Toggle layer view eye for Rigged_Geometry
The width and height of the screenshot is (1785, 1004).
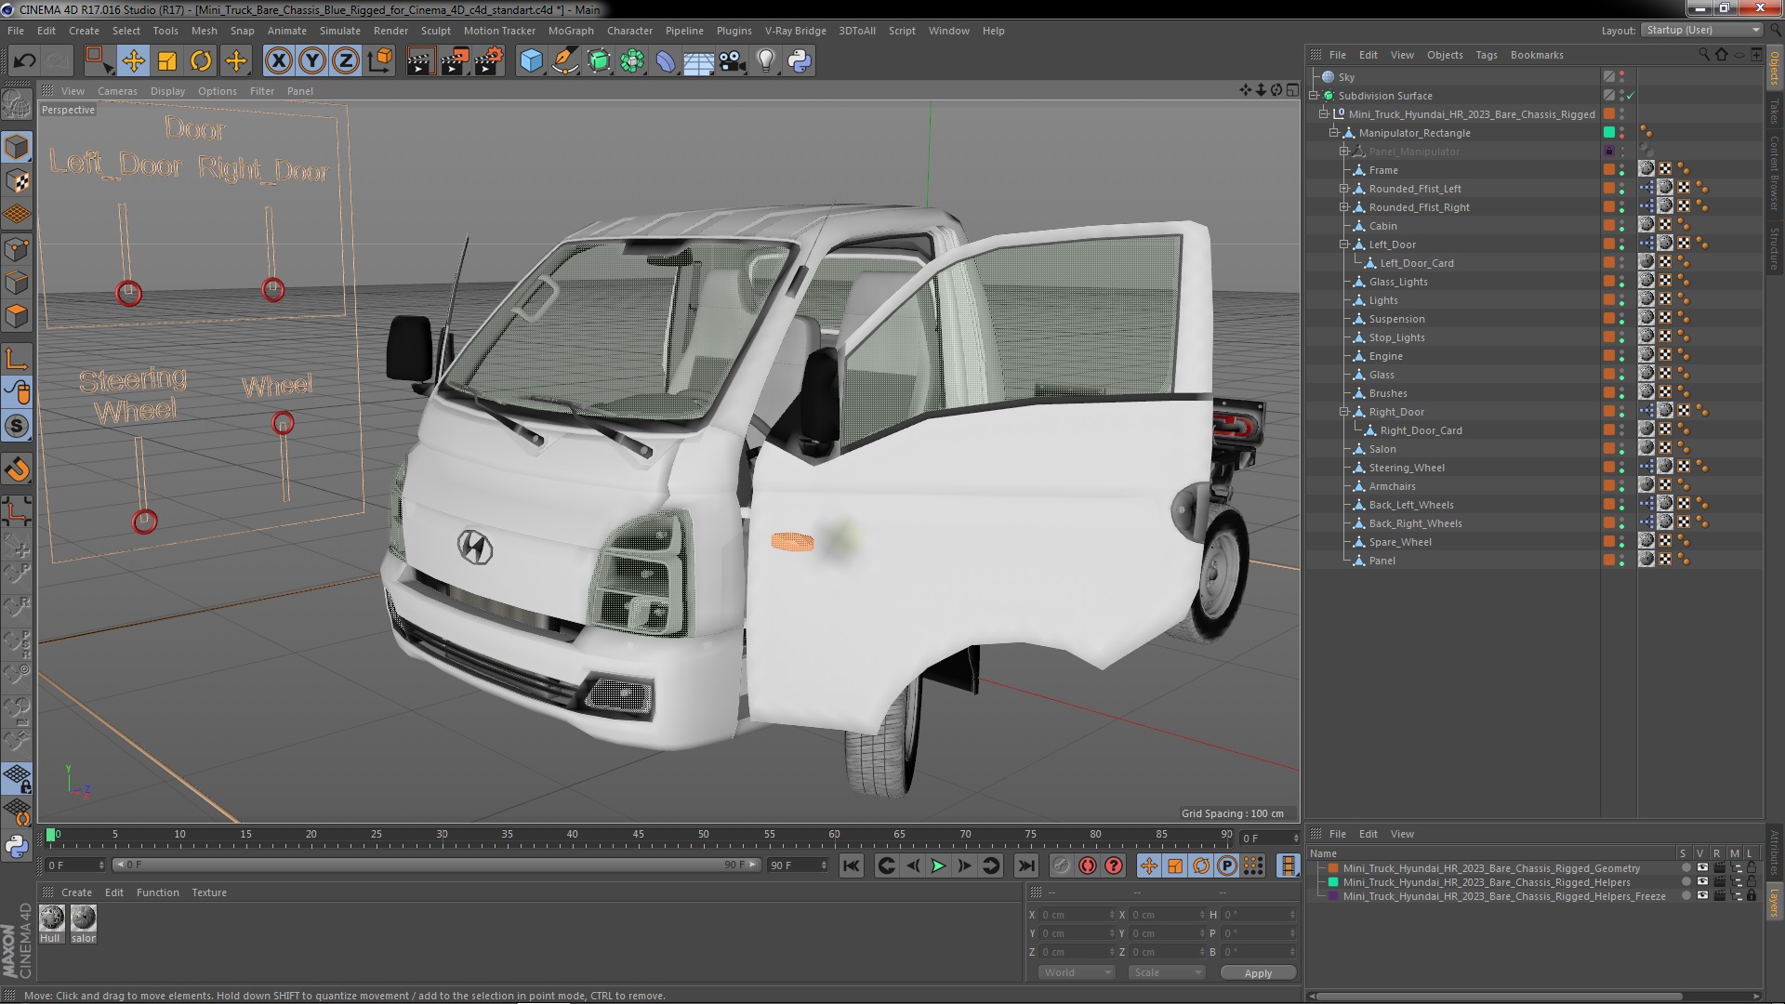tap(1702, 868)
